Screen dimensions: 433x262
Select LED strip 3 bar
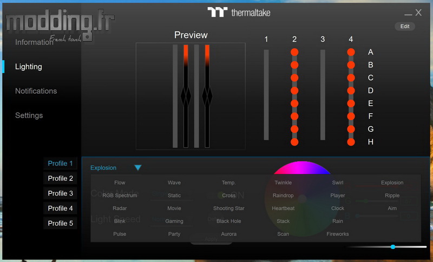coord(323,95)
